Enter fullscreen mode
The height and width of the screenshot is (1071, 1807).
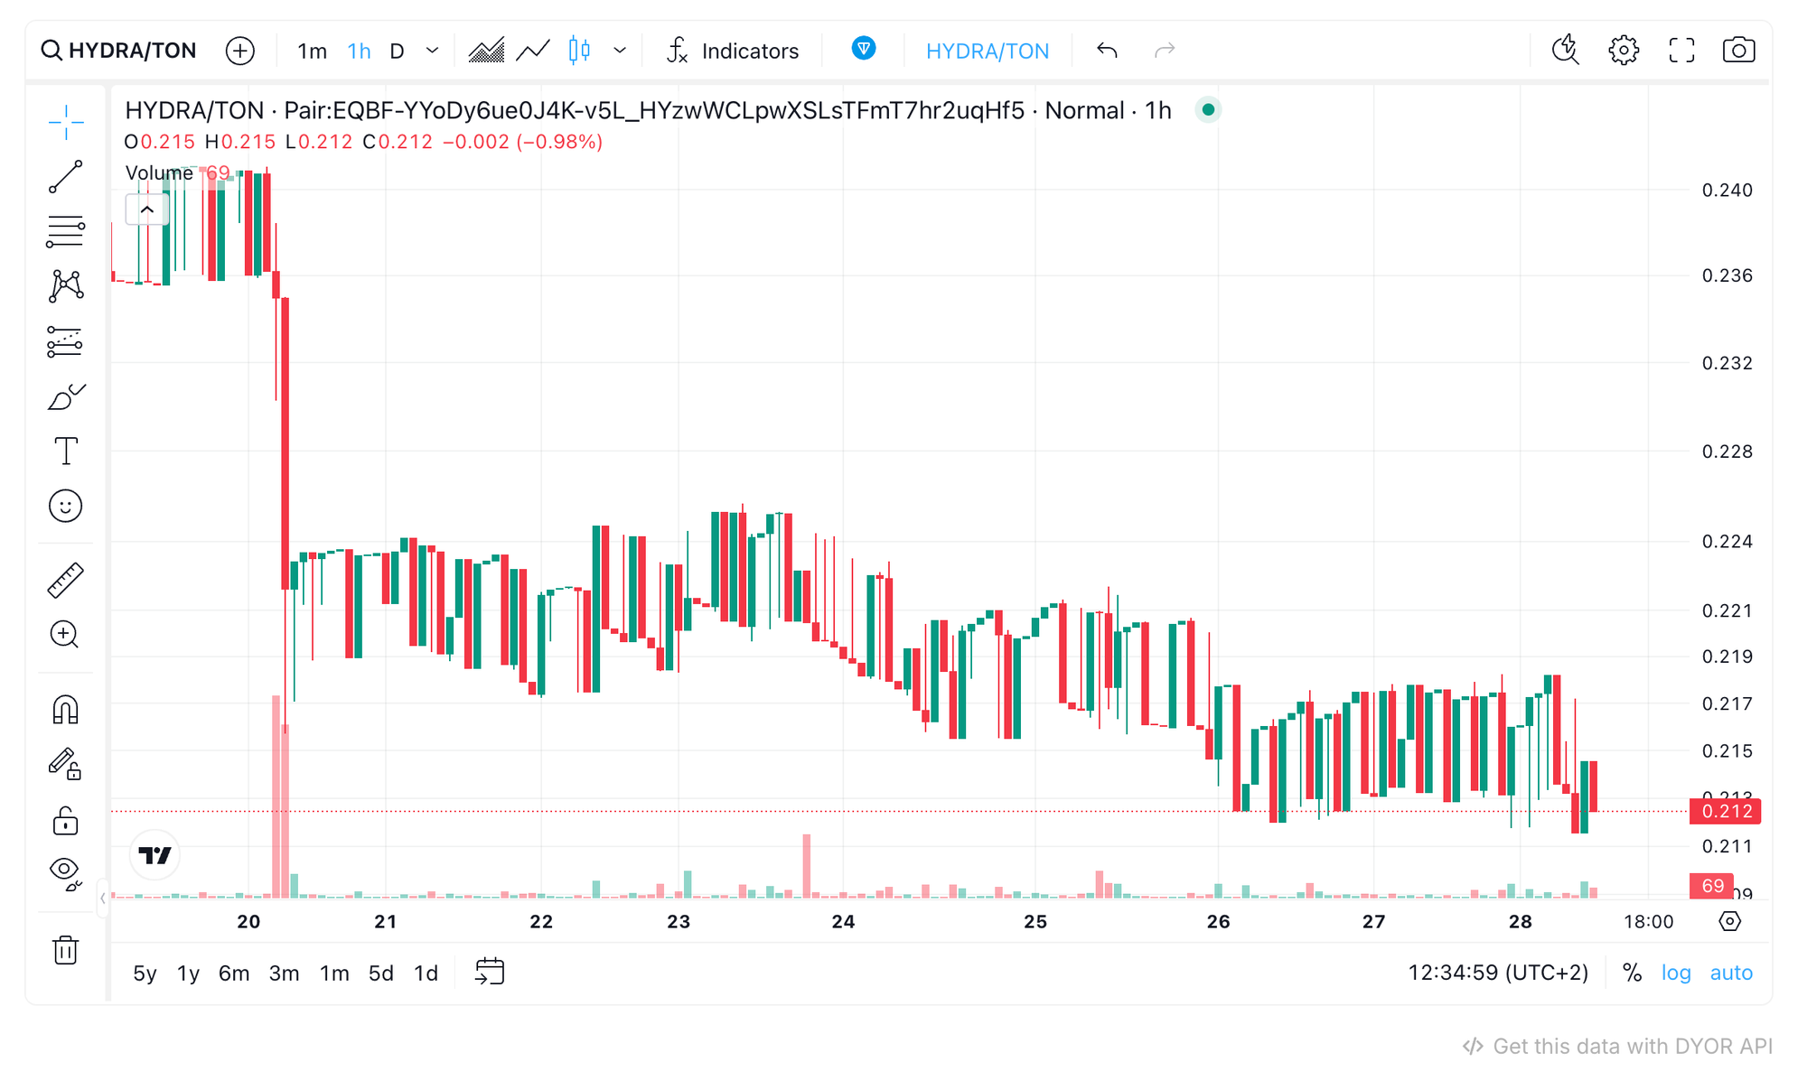click(1681, 50)
